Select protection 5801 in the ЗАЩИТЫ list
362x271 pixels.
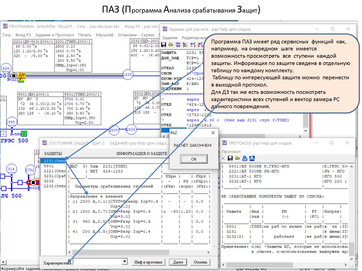click(49, 166)
